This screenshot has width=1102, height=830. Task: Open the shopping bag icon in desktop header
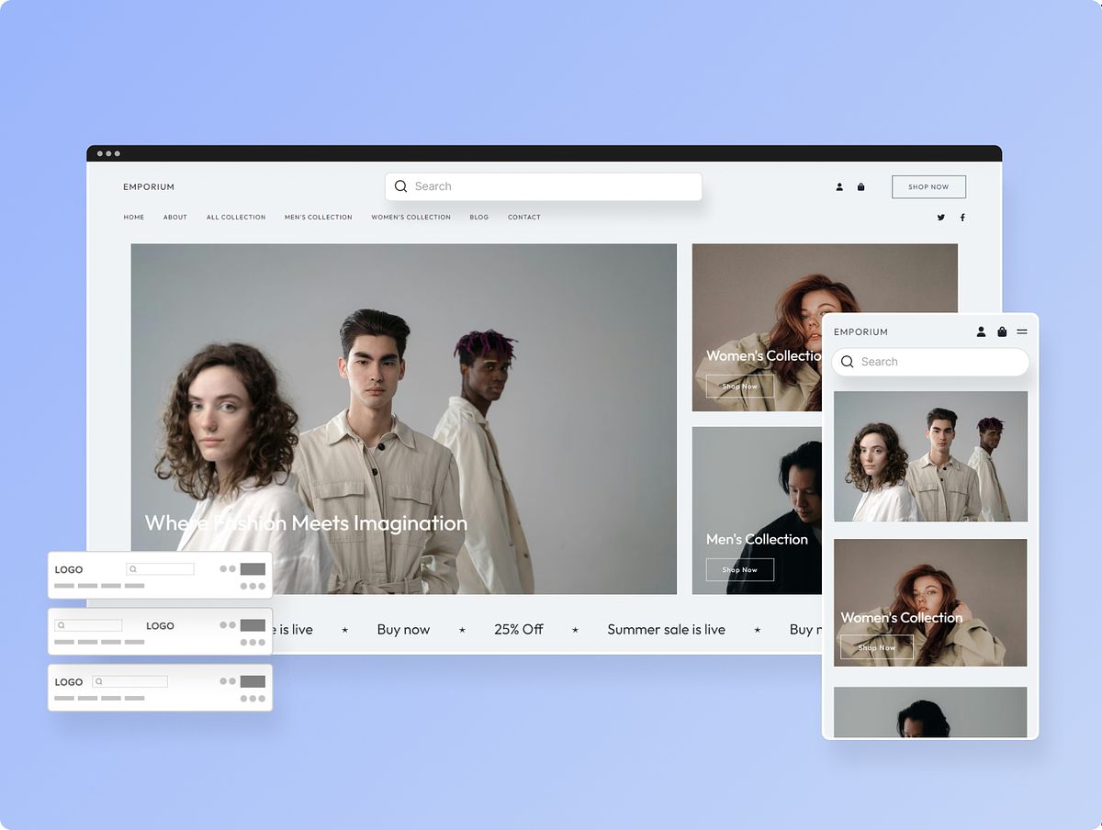(x=860, y=186)
